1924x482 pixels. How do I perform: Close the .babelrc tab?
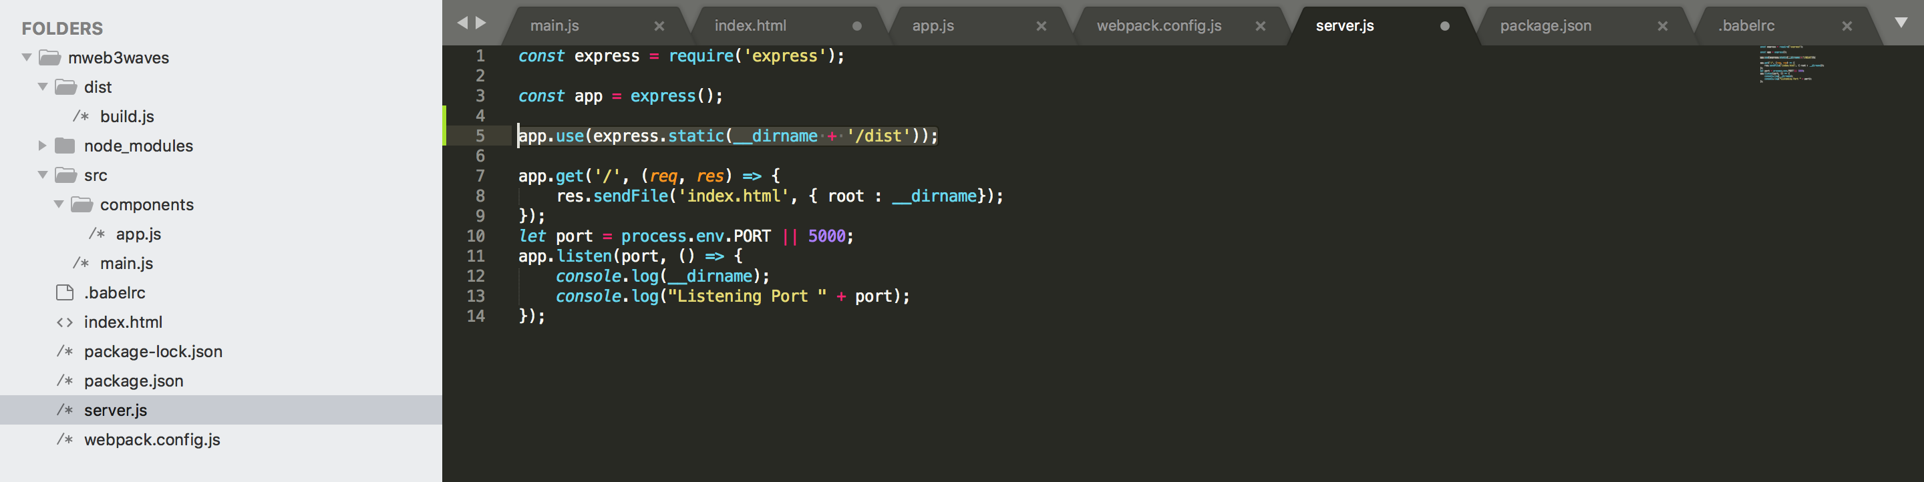coord(1847,26)
